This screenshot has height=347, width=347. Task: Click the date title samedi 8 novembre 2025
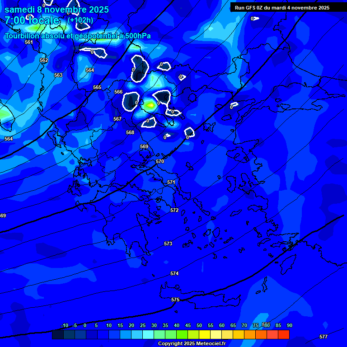coord(56,9)
